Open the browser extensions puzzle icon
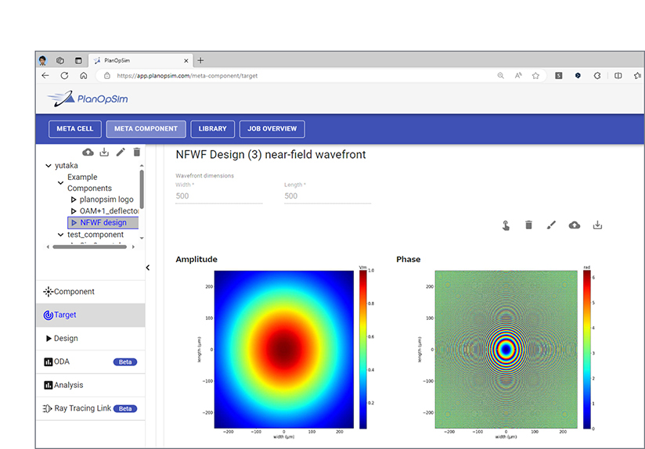 pos(597,76)
